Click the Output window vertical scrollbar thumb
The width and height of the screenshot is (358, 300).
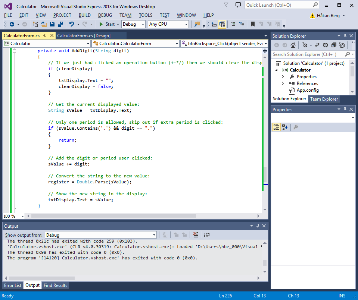pyautogui.click(x=265, y=263)
